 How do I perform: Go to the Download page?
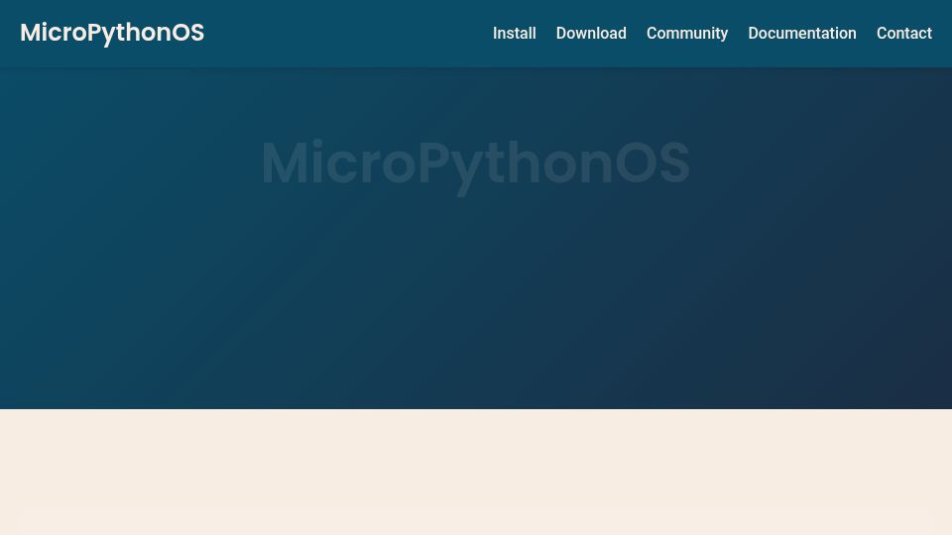coord(591,34)
